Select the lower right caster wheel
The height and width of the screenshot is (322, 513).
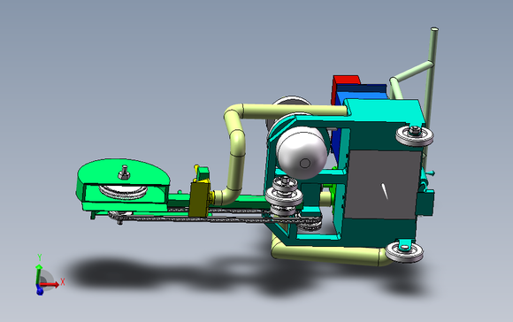coord(404,251)
